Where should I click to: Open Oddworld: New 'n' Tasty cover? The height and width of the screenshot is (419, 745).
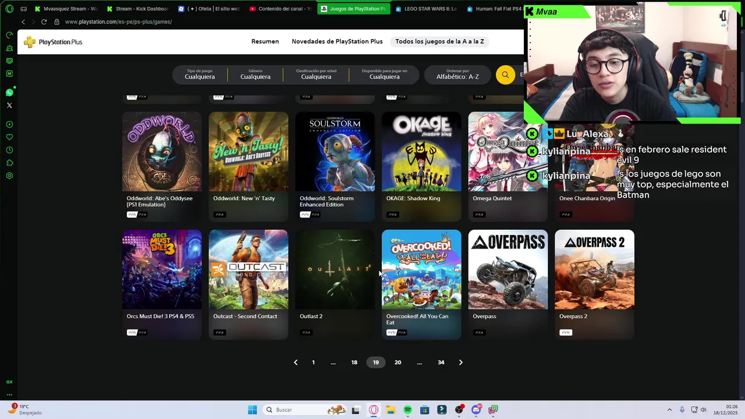pos(249,151)
